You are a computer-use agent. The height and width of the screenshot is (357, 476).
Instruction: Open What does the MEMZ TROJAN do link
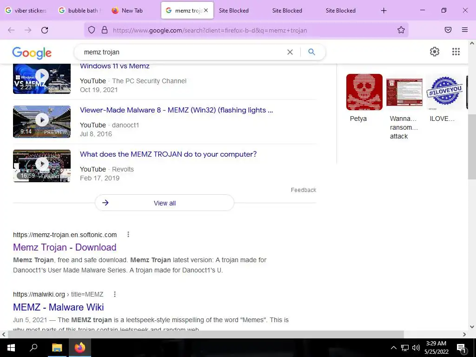(x=168, y=154)
